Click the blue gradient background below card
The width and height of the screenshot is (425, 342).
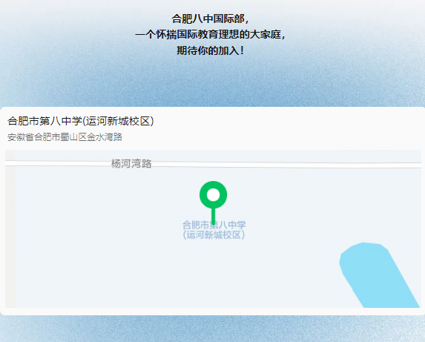tap(212, 329)
